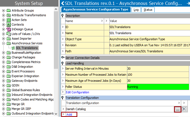The height and width of the screenshot is (117, 190).
Task: Click the Contexts icon in the tree
Action: point(9,25)
